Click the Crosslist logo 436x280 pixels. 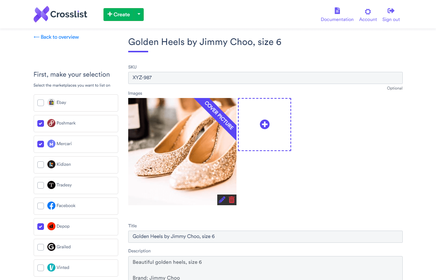[60, 14]
